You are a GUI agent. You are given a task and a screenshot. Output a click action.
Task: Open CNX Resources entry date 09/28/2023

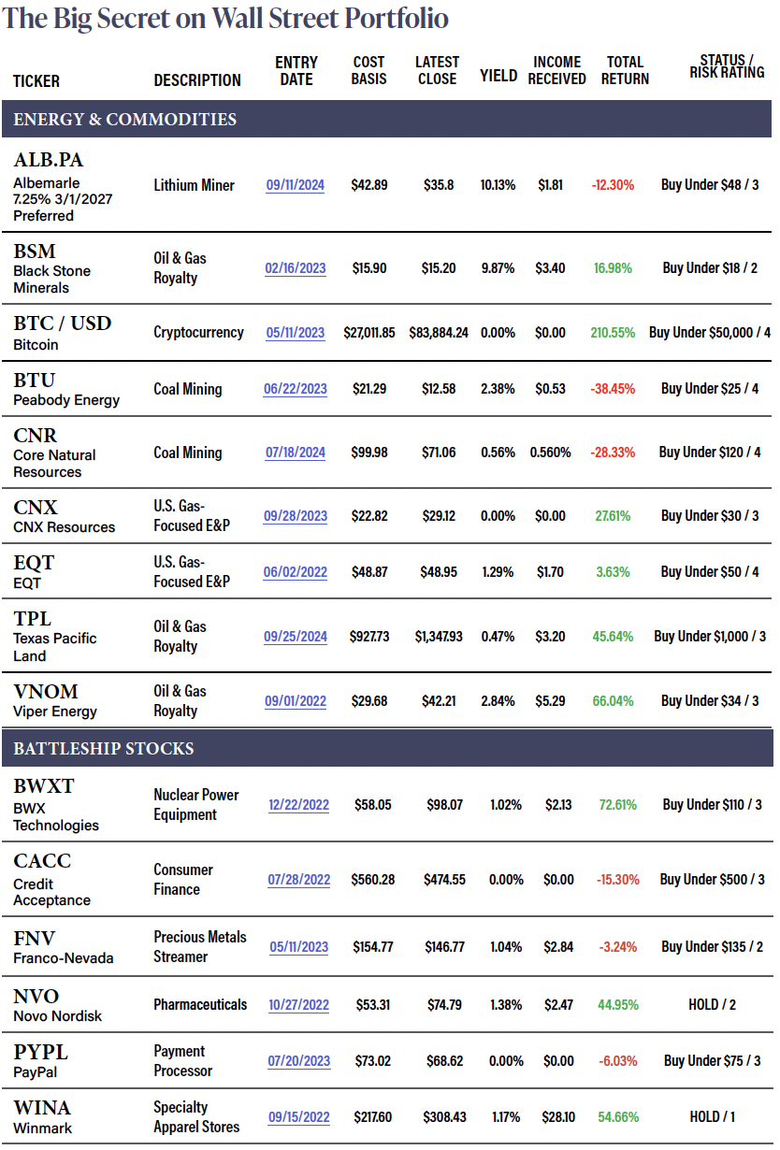coord(296,516)
